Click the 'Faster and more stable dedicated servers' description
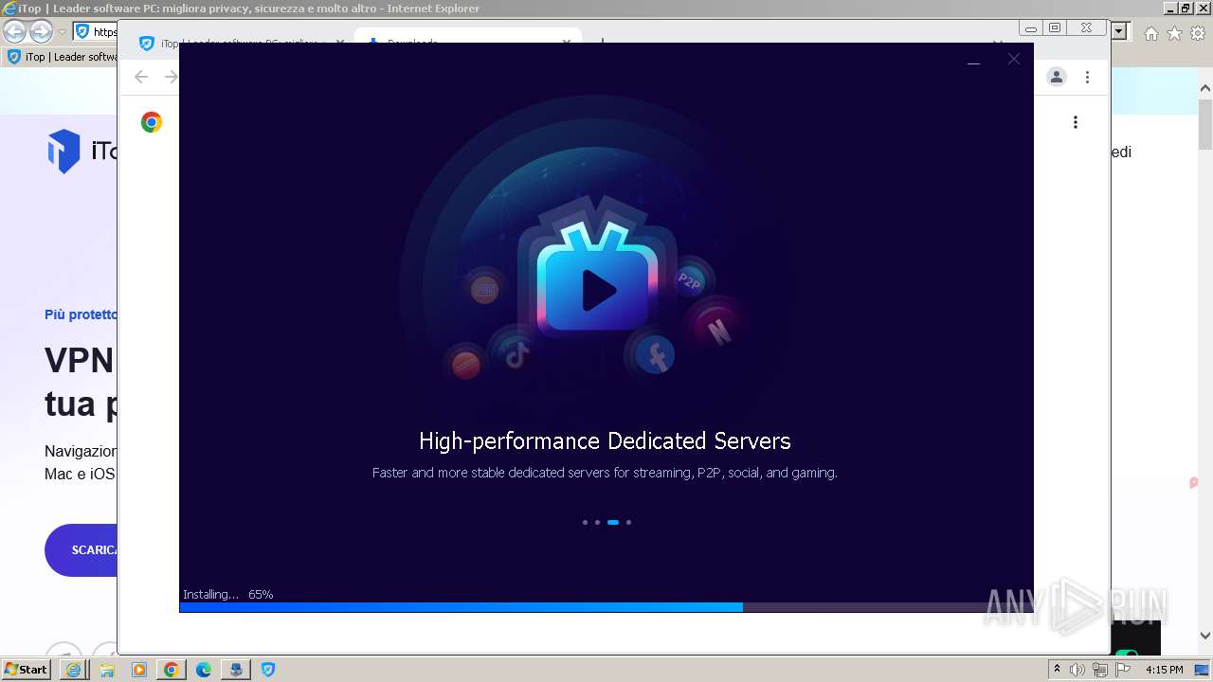 point(605,473)
